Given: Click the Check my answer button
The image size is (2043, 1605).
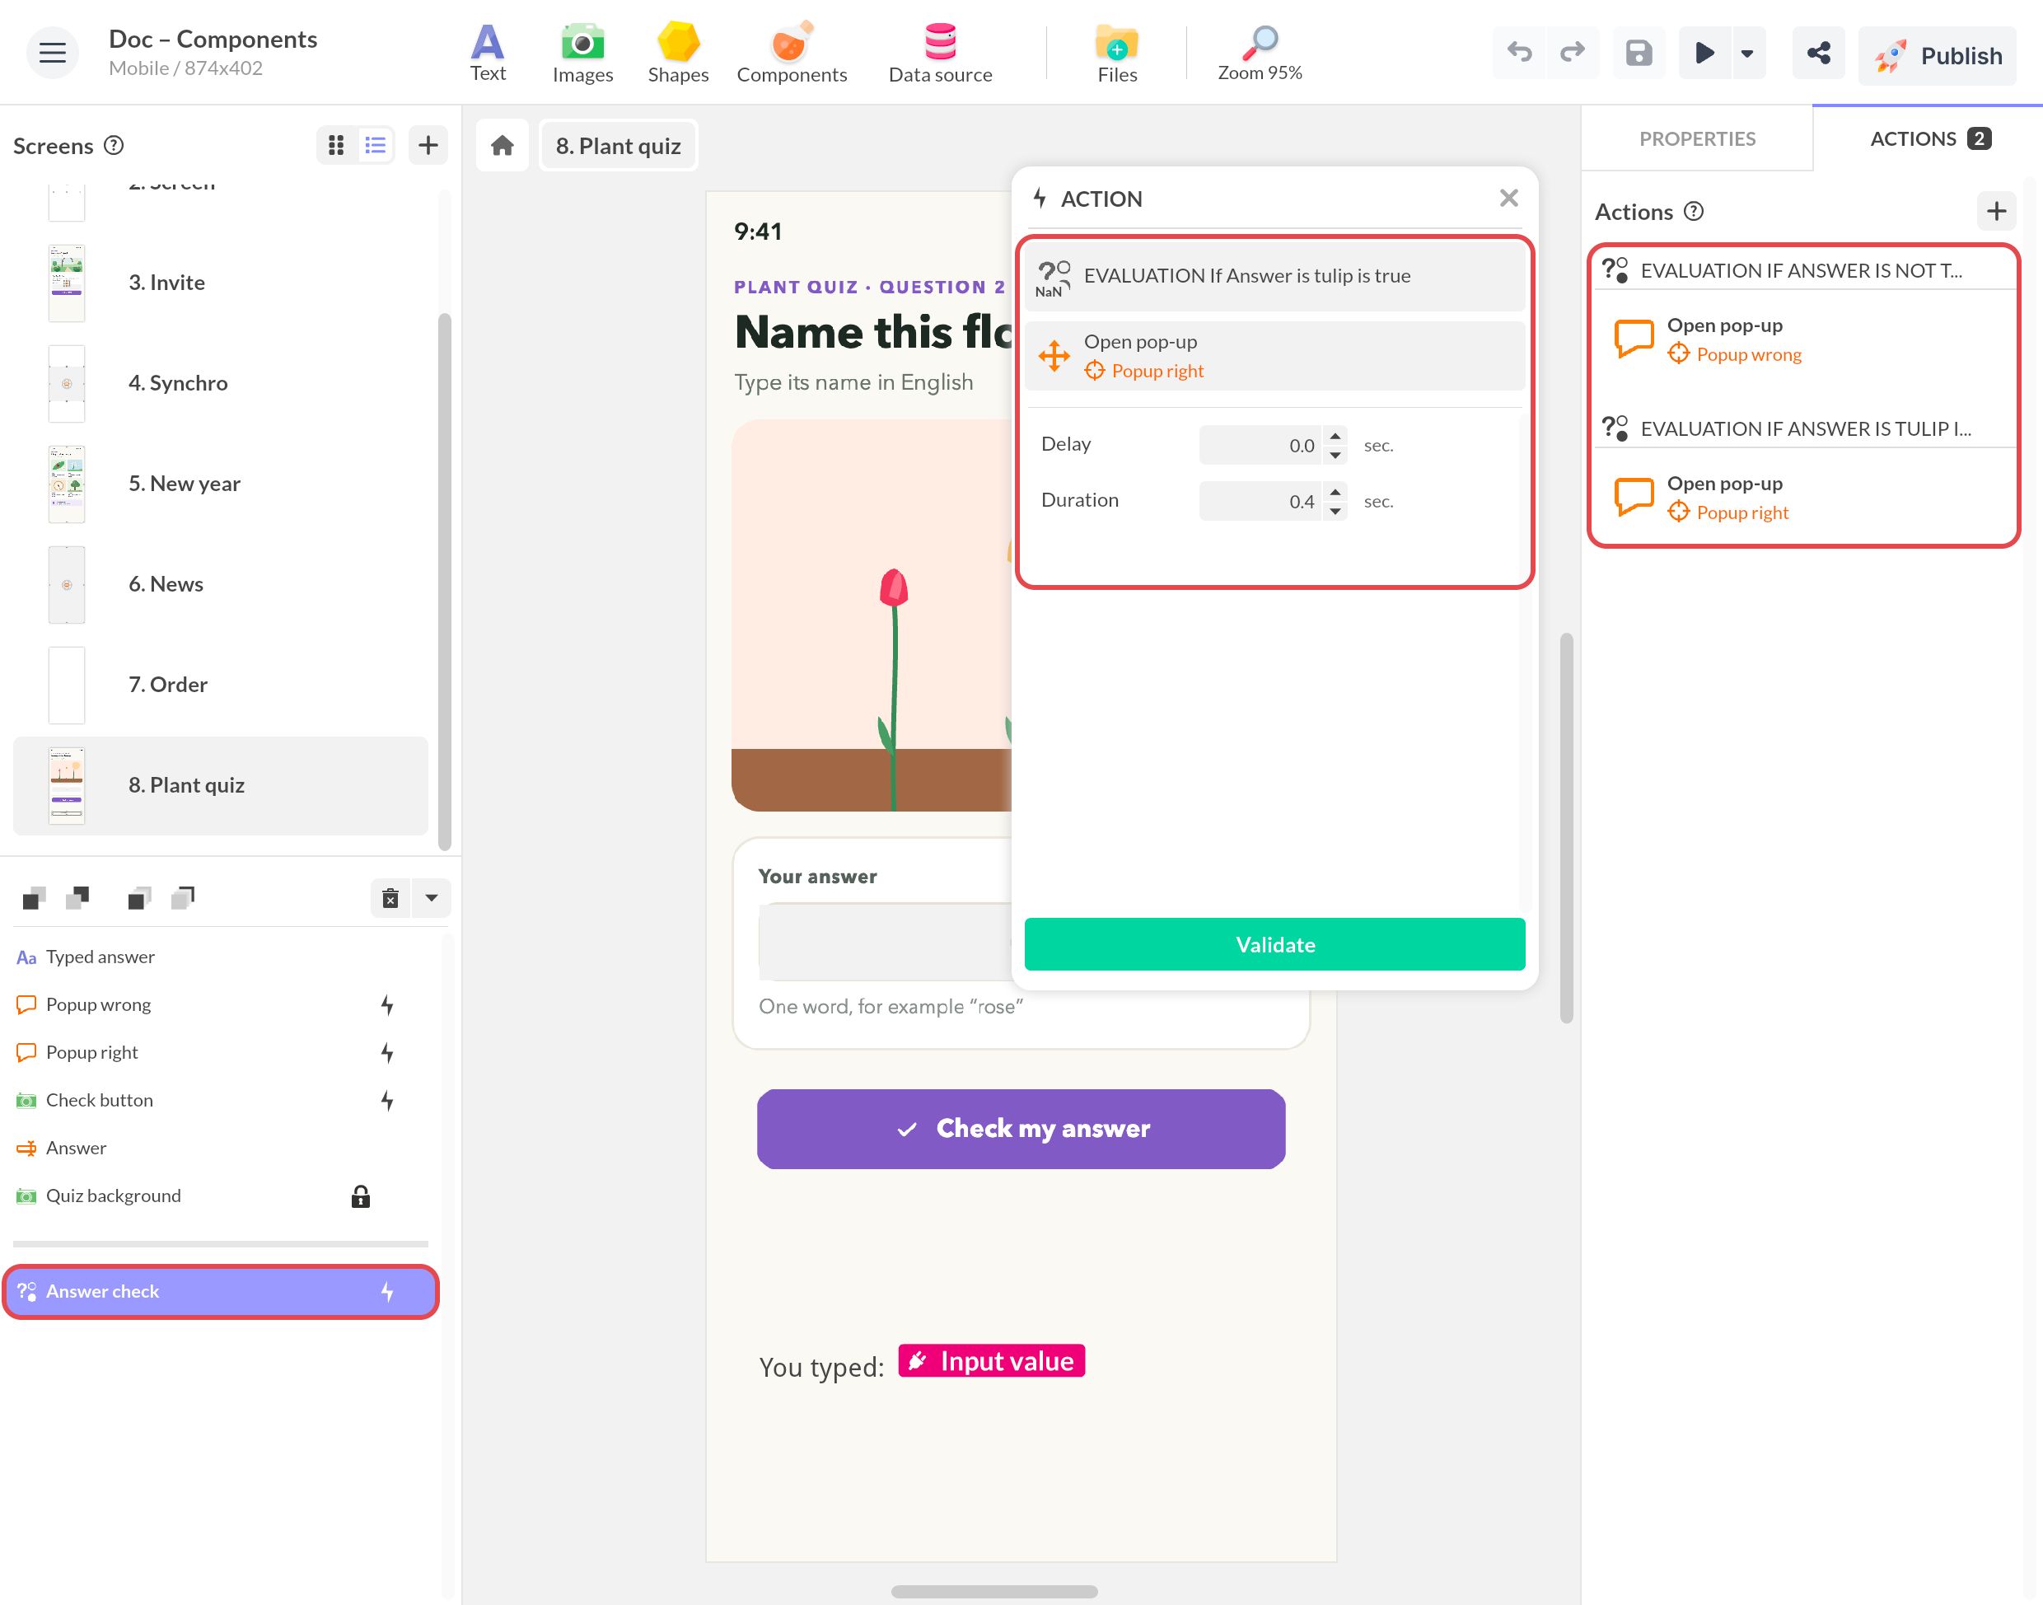Looking at the screenshot, I should [1021, 1129].
